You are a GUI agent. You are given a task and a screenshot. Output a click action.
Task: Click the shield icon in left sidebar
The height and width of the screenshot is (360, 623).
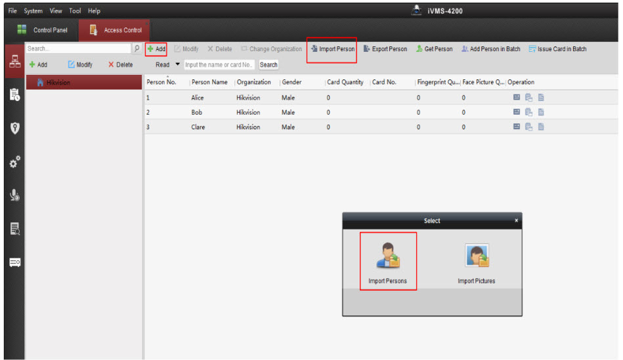(14, 127)
